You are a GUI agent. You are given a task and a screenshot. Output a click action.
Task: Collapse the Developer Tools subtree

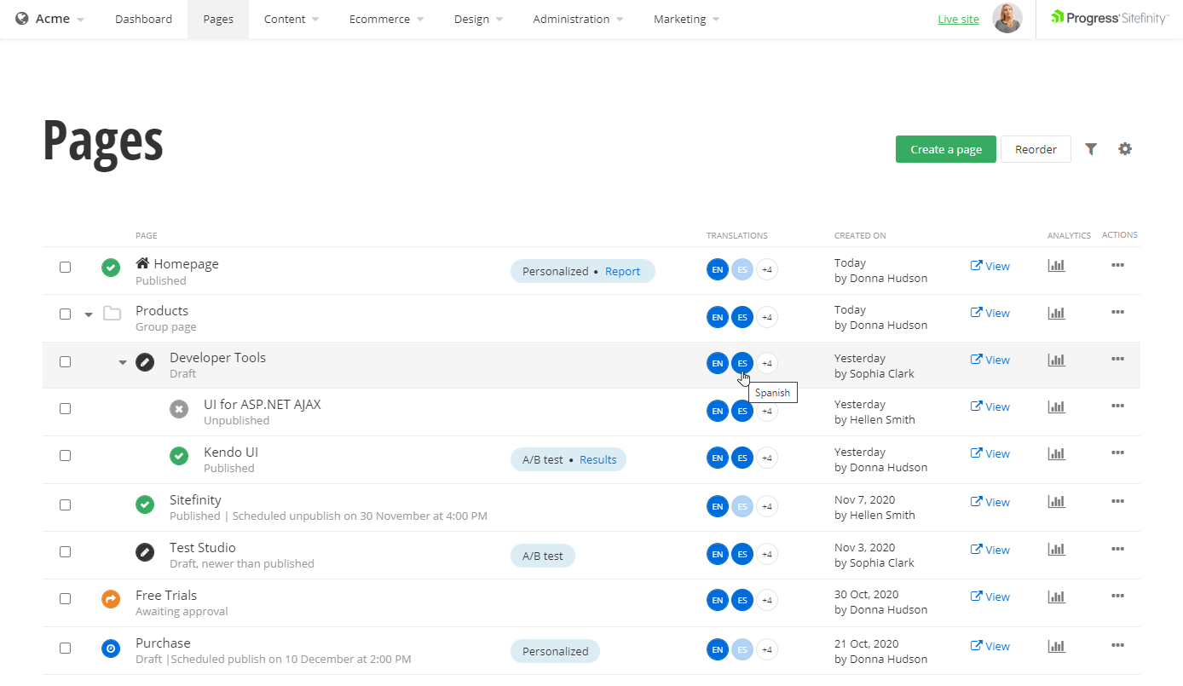[123, 362]
